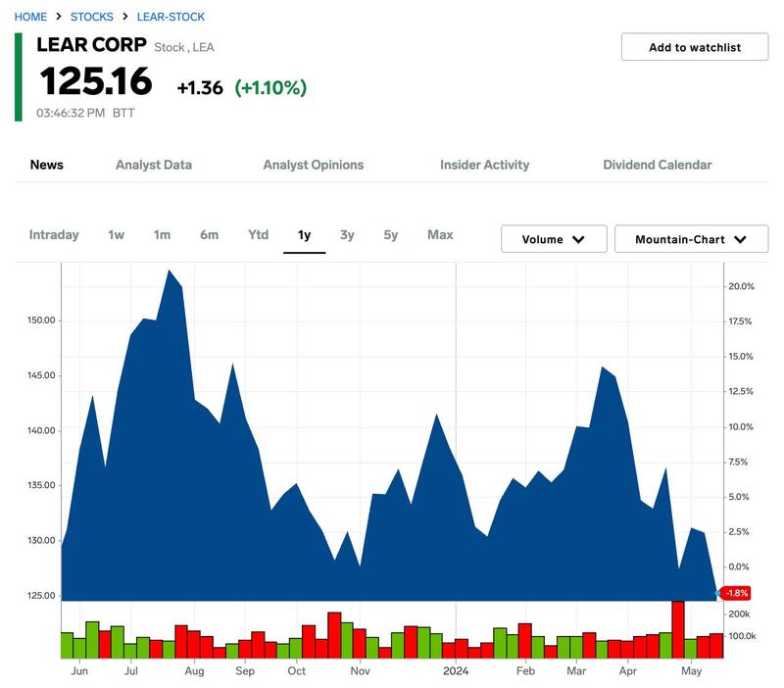Expand the Volume dropdown
784x688 pixels.
554,239
